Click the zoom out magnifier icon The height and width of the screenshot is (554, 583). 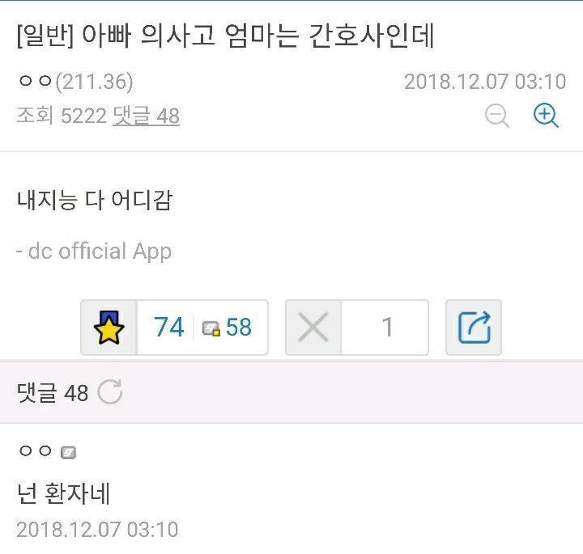[x=497, y=116]
